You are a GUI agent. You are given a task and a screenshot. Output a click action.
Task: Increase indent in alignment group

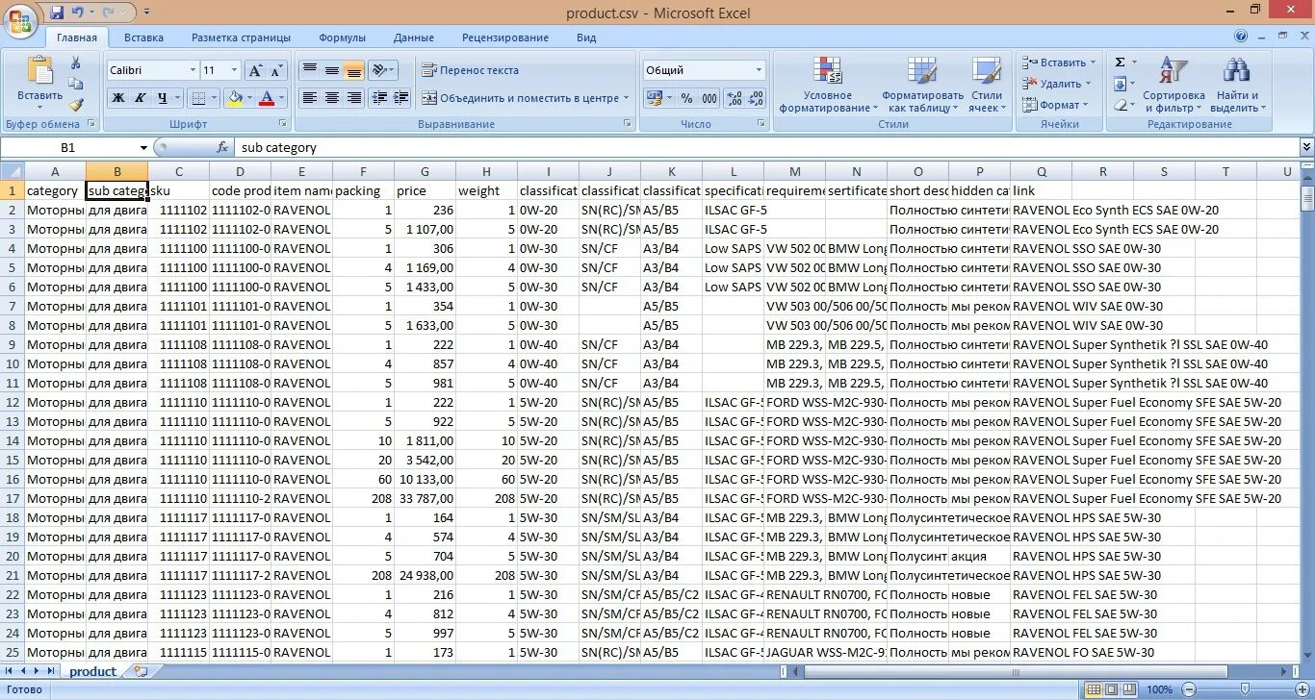[401, 98]
